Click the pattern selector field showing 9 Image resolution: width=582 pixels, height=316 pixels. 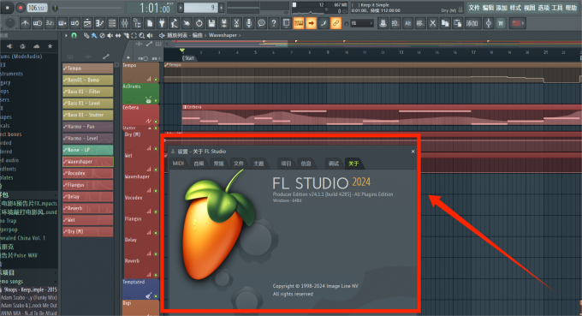[201, 8]
